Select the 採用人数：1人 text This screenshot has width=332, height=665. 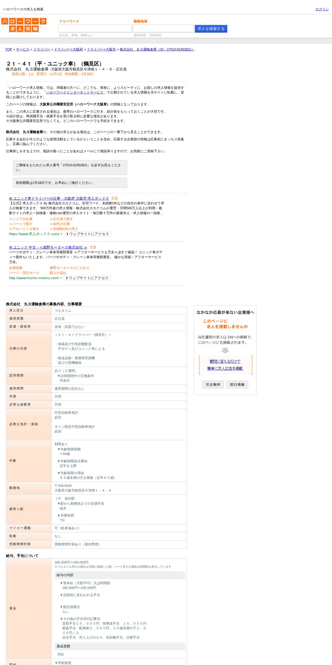pos(23,74)
